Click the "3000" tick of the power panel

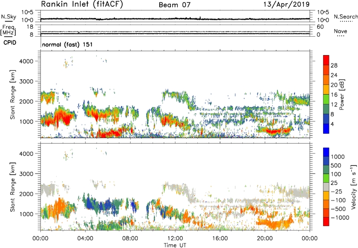[26, 81]
